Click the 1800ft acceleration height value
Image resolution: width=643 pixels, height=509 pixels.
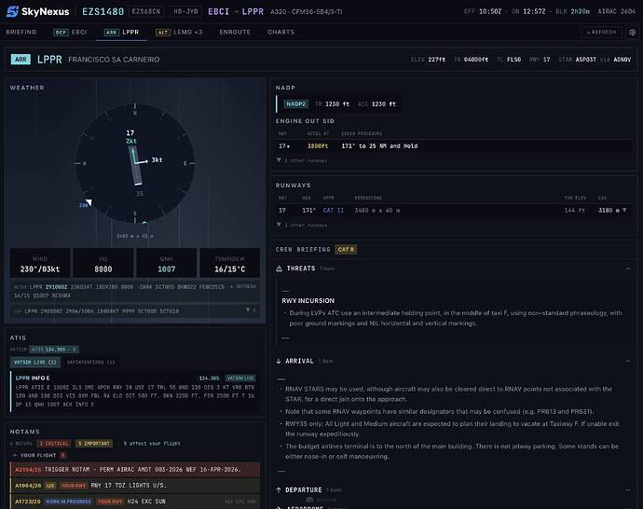318,146
